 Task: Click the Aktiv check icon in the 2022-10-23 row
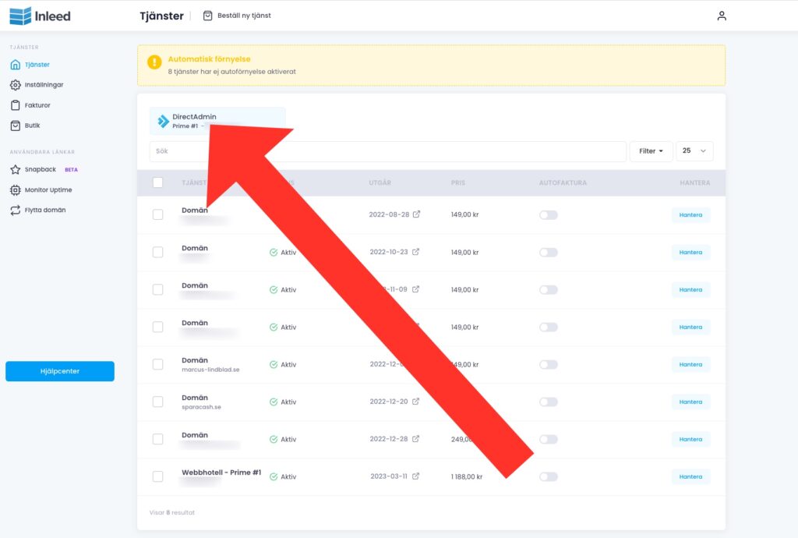(274, 253)
